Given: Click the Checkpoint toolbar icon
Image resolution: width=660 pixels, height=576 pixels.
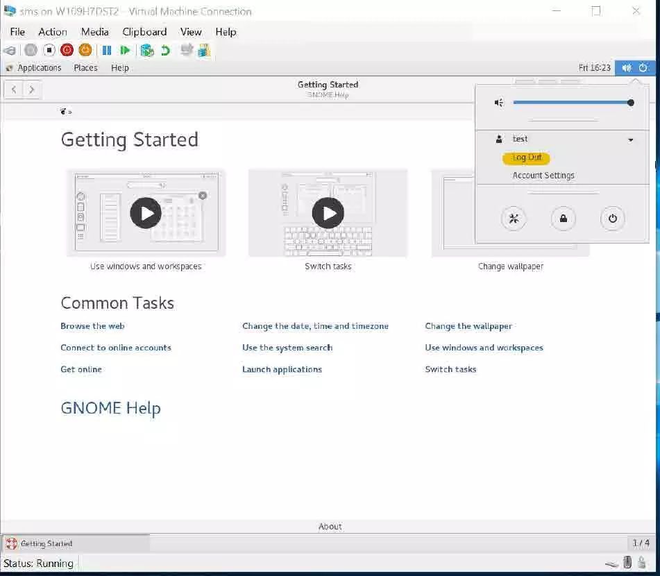Looking at the screenshot, I should [x=147, y=51].
